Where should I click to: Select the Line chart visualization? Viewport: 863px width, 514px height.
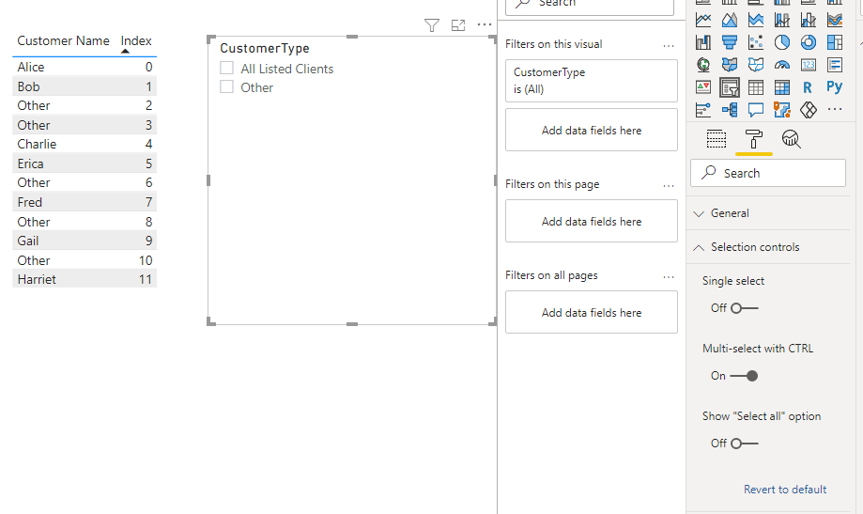(702, 20)
